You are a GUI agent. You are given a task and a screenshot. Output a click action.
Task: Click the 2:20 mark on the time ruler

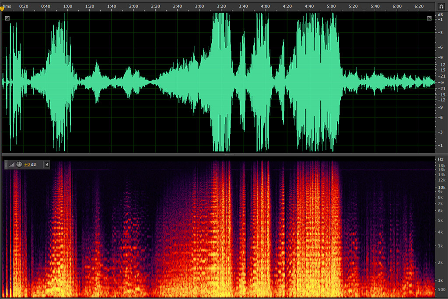pyautogui.click(x=155, y=6)
